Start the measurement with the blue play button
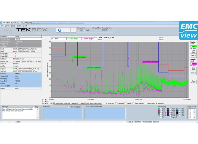Viewport: 198px width, 144px height. click(60, 30)
